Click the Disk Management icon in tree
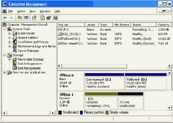This screenshot has width=173, height=123. click(15, 68)
